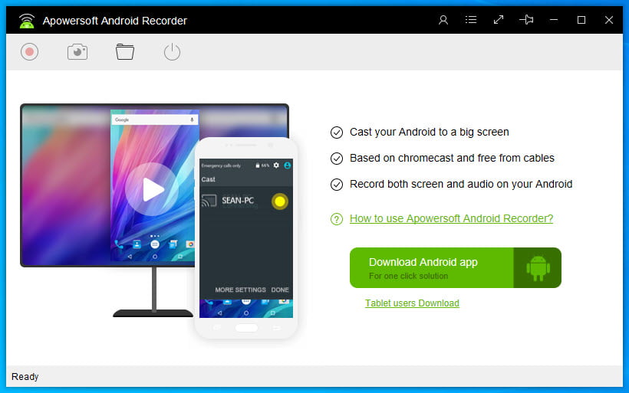The width and height of the screenshot is (629, 393).
Task: Click the play button on monitor illustration
Action: pyautogui.click(x=152, y=189)
